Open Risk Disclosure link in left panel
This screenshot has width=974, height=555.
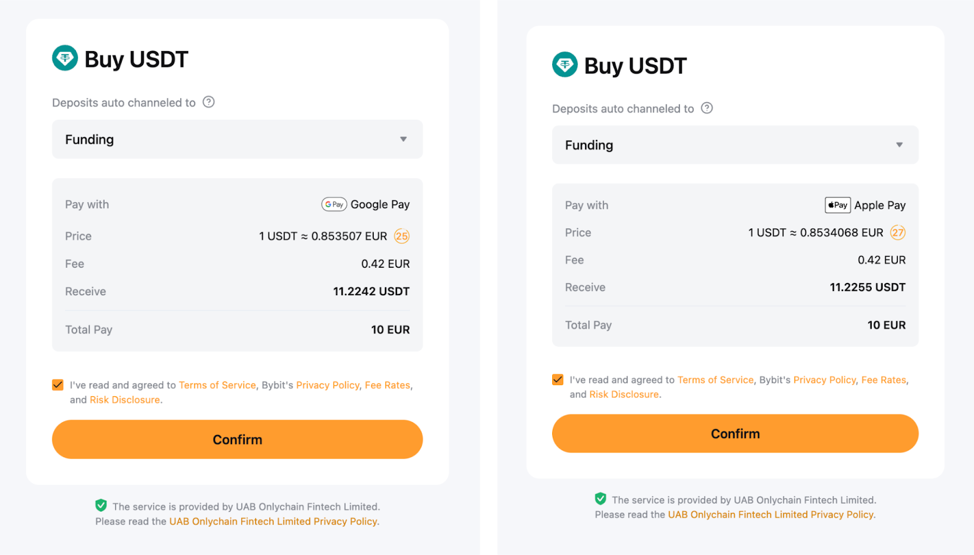tap(125, 400)
